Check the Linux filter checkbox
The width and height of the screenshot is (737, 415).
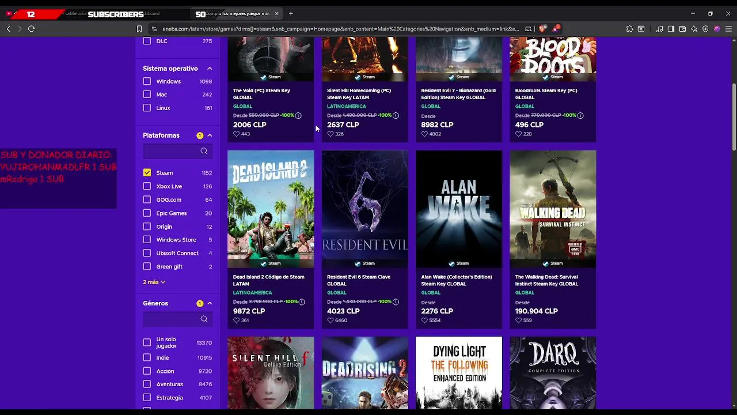pos(147,108)
